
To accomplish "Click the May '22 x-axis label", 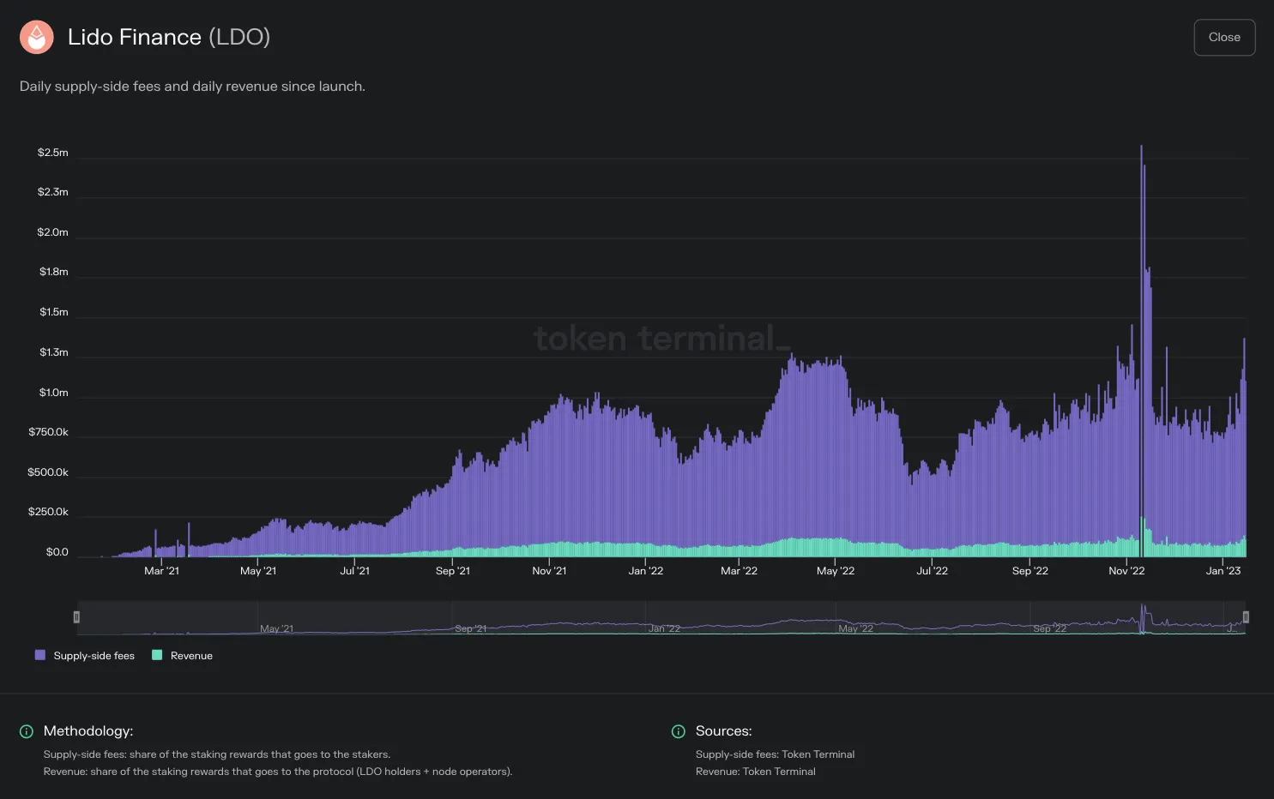I will [836, 571].
